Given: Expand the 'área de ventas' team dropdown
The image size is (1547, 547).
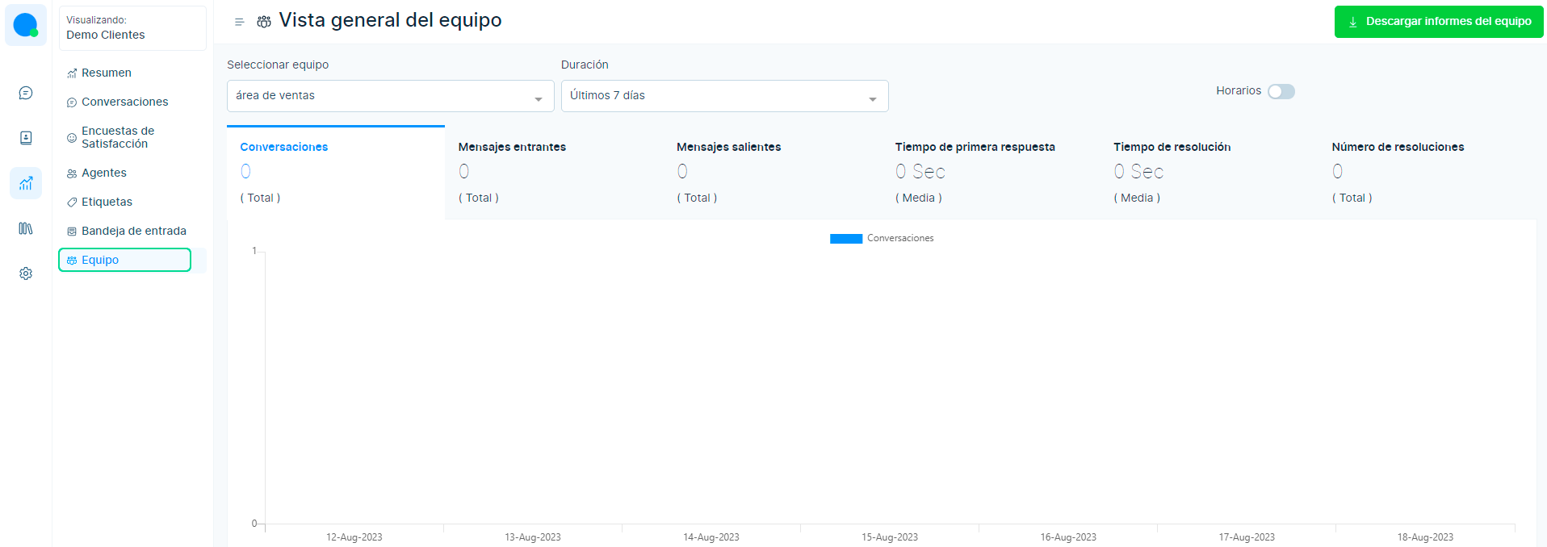Looking at the screenshot, I should pos(390,96).
